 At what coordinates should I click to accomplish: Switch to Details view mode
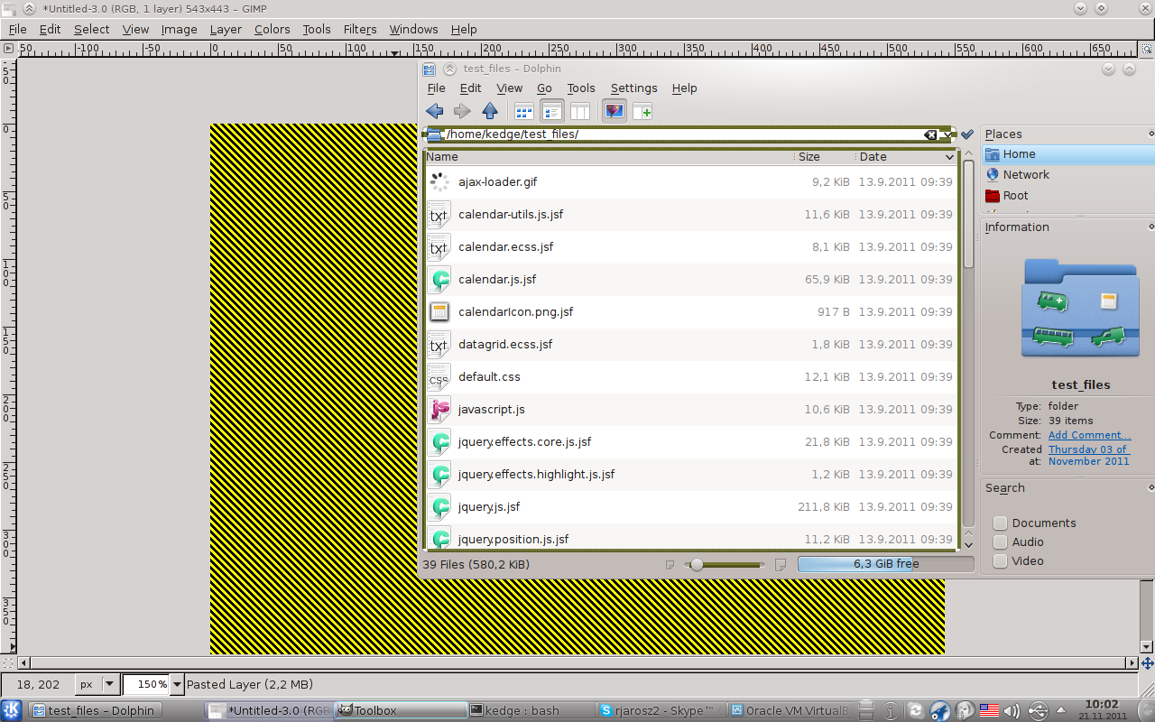(551, 111)
